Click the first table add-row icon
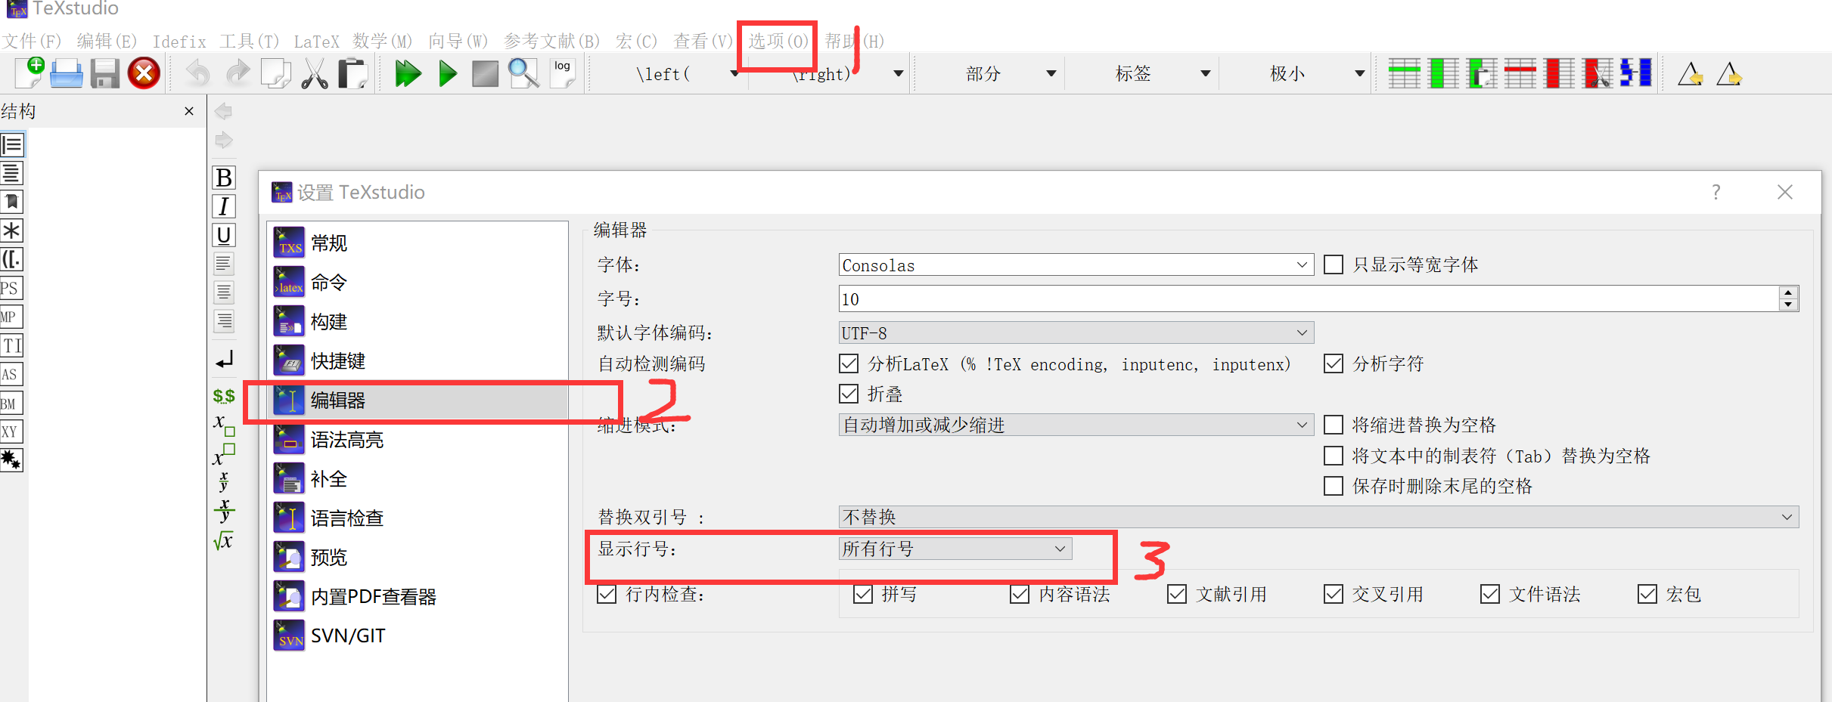This screenshot has height=702, width=1832. pos(1404,73)
